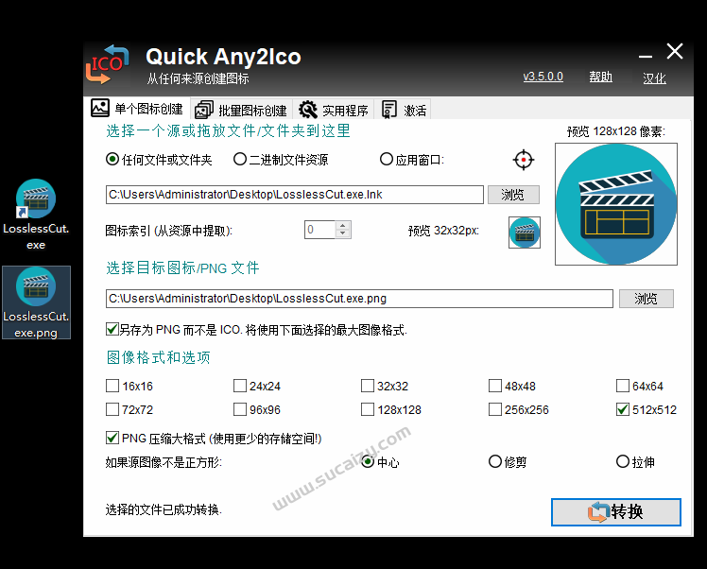
Task: Click the 汉化 link
Action: 654,78
